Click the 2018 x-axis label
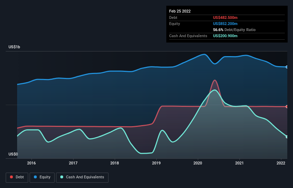This screenshot has height=188, width=293. (115, 163)
